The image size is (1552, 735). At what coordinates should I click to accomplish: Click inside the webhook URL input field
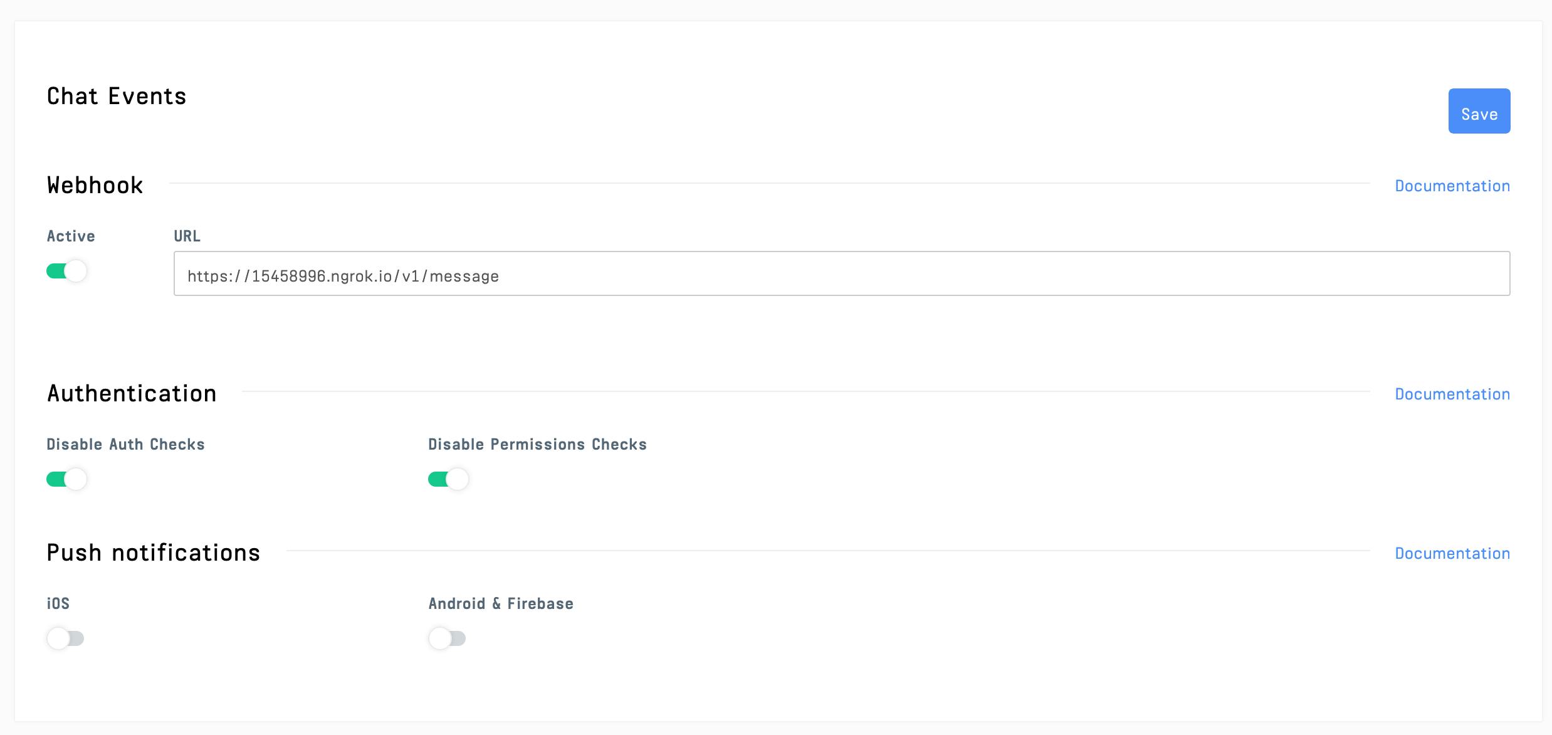pyautogui.click(x=841, y=274)
